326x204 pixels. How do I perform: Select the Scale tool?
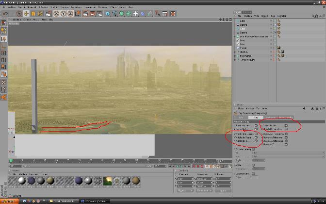tap(33, 14)
